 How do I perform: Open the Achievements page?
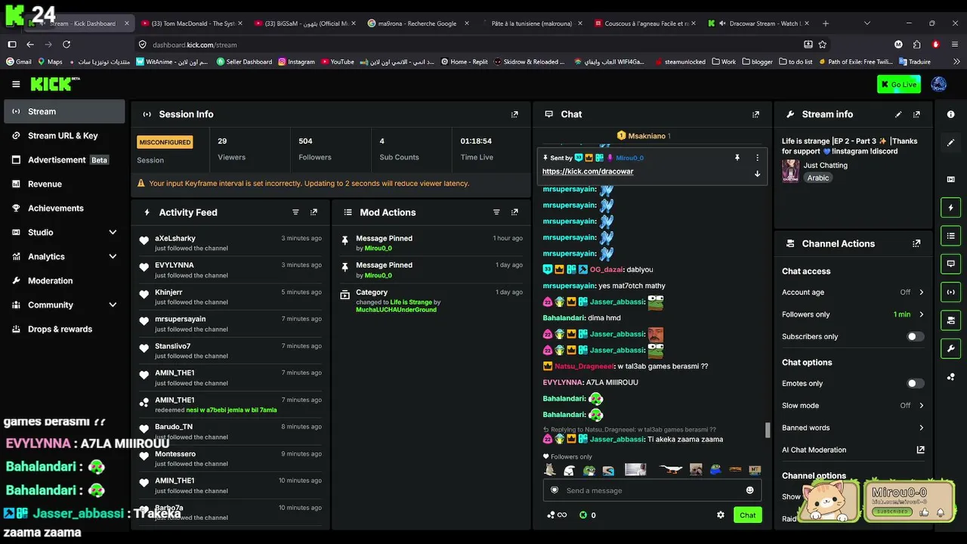pyautogui.click(x=63, y=209)
